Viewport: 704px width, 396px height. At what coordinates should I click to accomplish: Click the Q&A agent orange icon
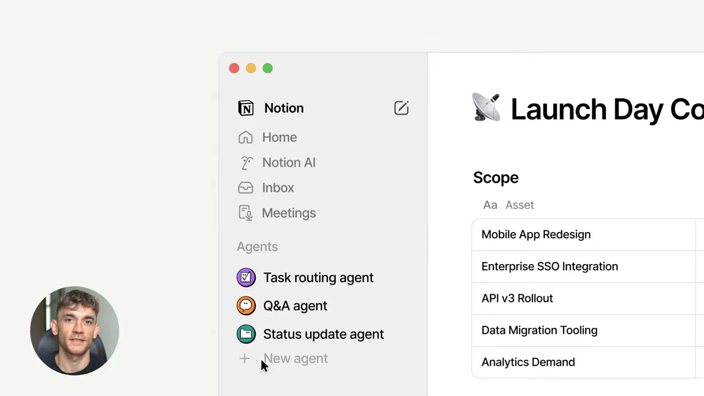(246, 306)
